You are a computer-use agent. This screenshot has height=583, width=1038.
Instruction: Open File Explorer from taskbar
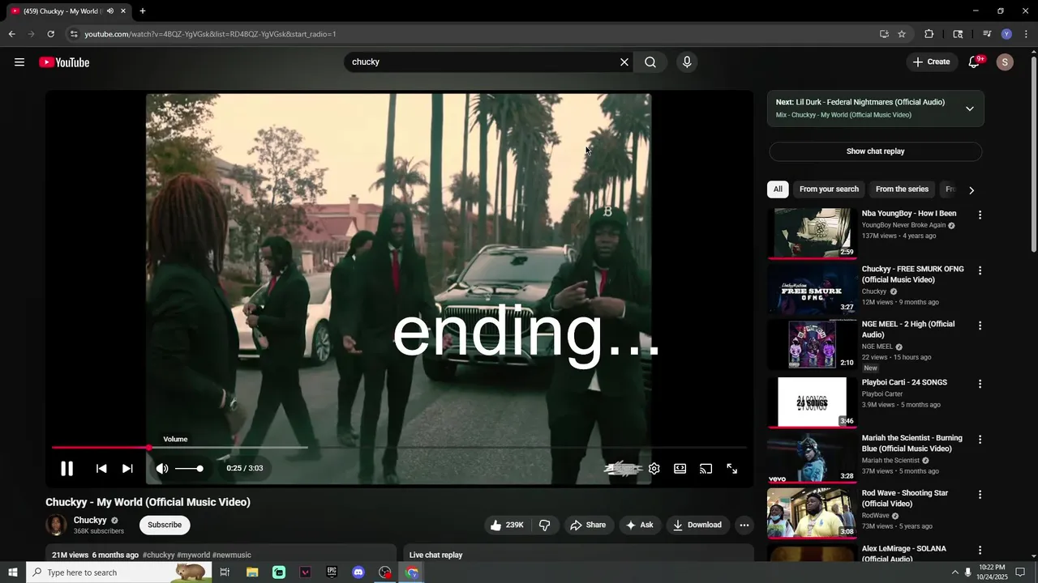click(252, 572)
